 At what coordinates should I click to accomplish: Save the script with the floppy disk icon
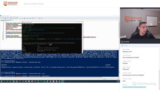tap(5, 18)
